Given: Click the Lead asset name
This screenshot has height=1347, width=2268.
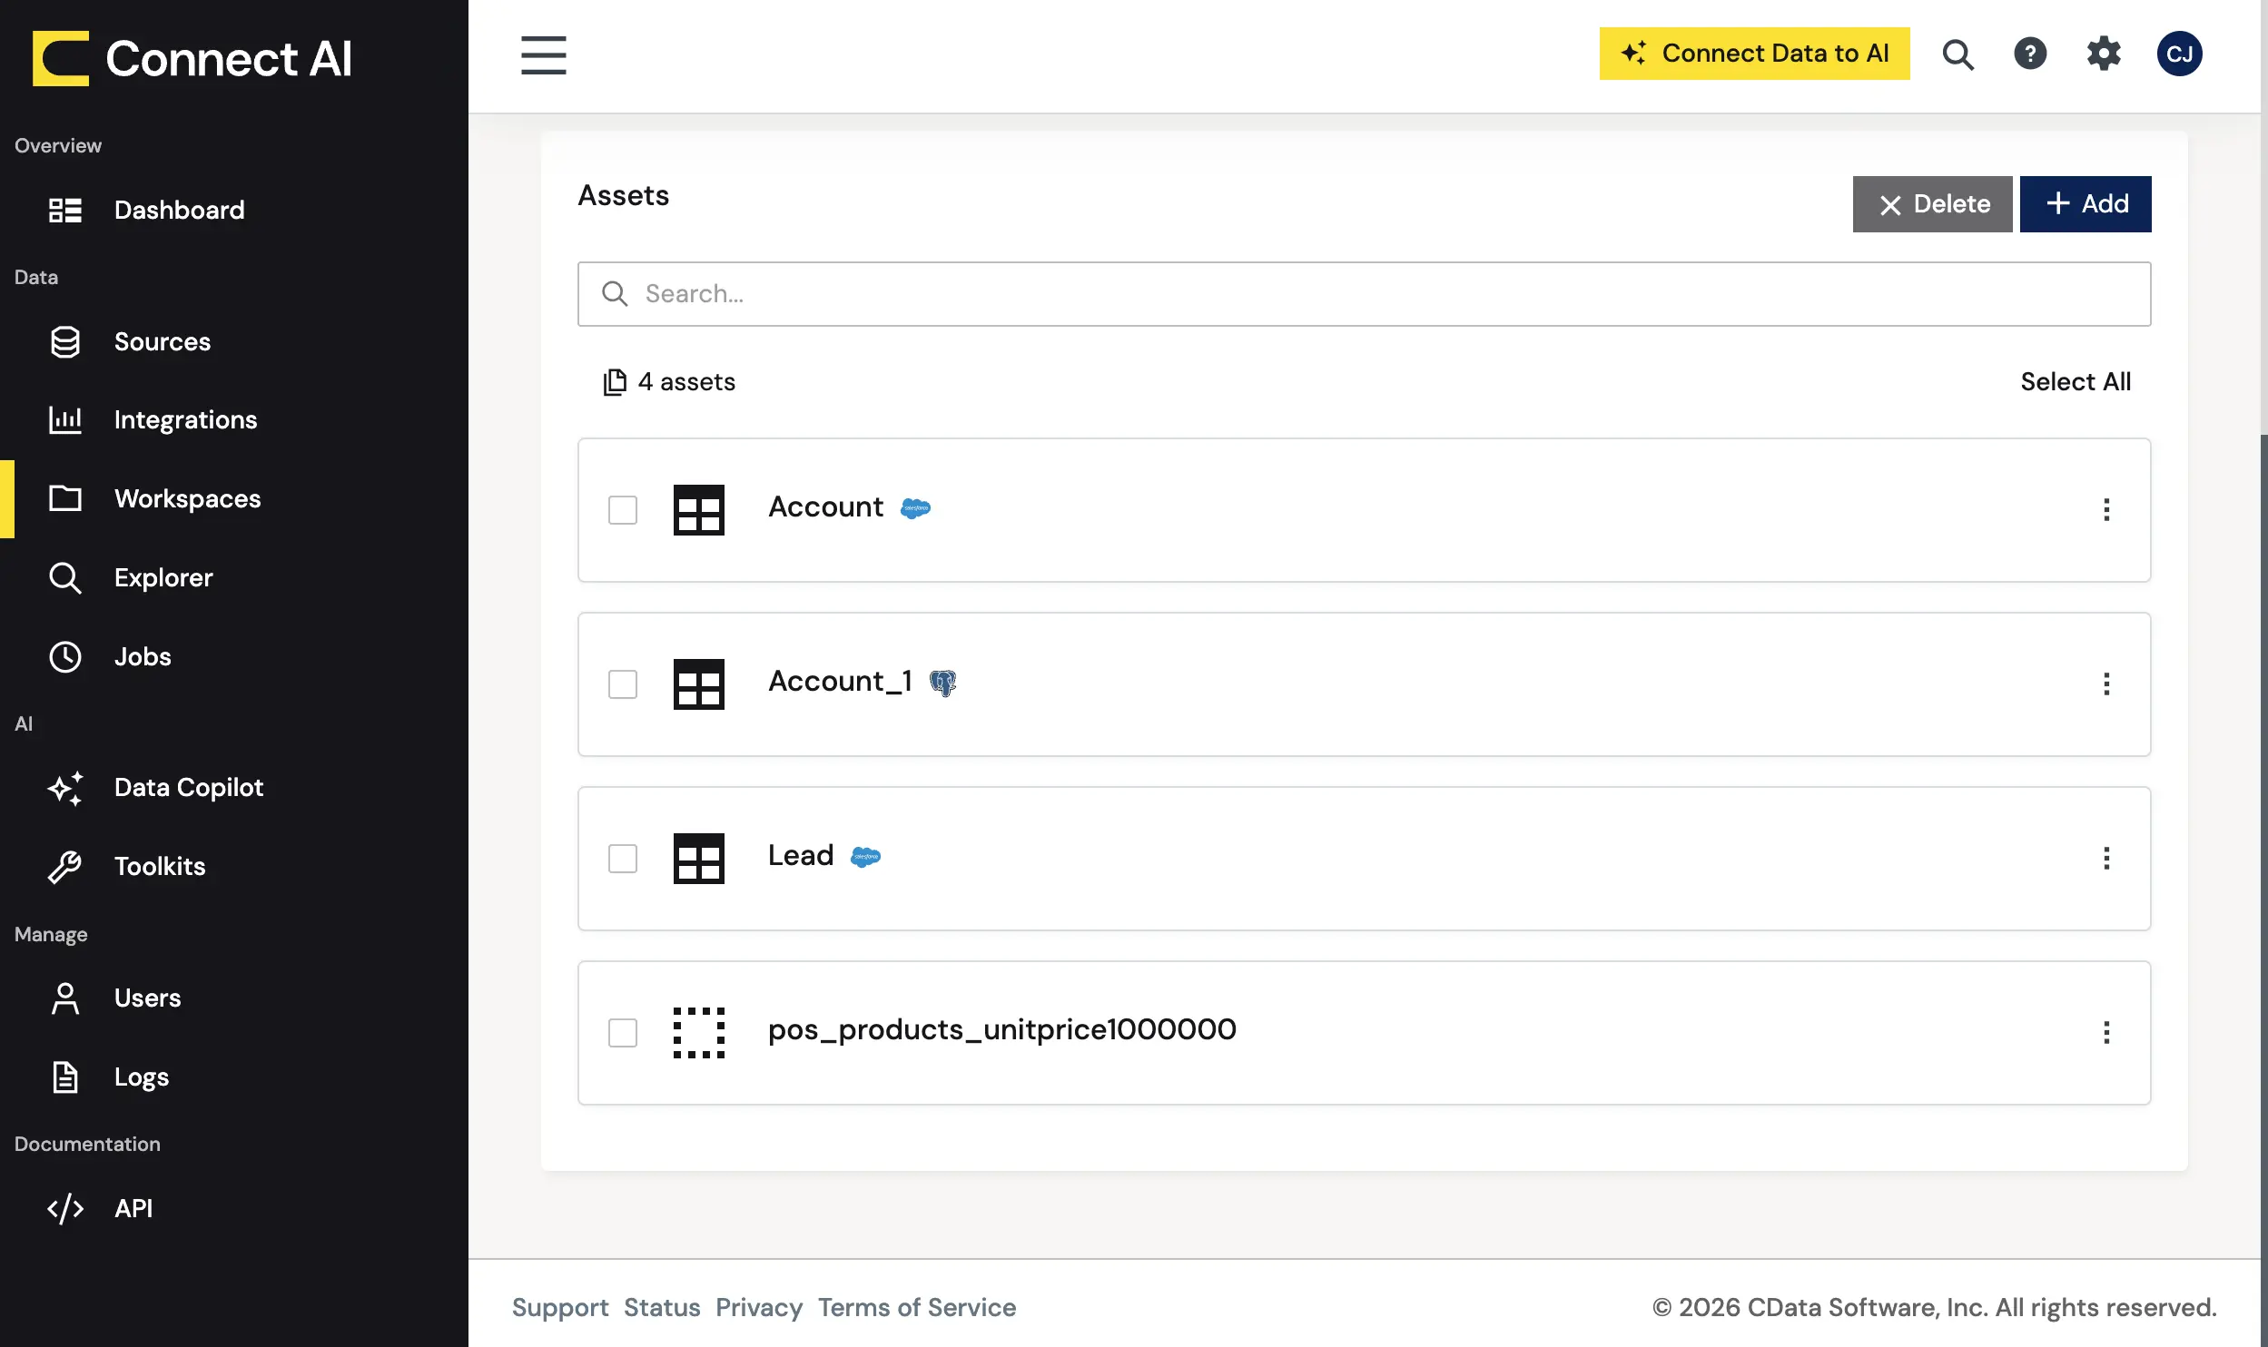Looking at the screenshot, I should coord(801,856).
